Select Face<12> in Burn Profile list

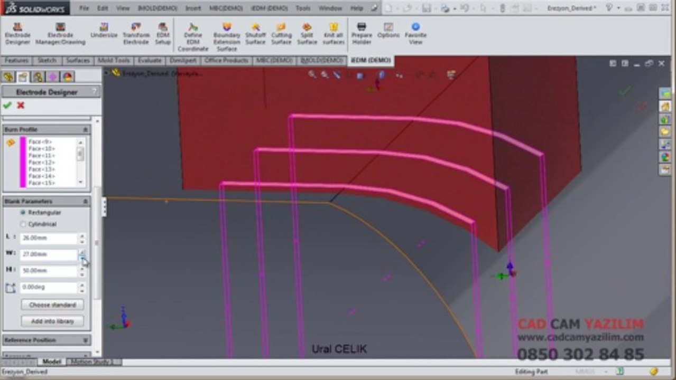[x=42, y=163]
